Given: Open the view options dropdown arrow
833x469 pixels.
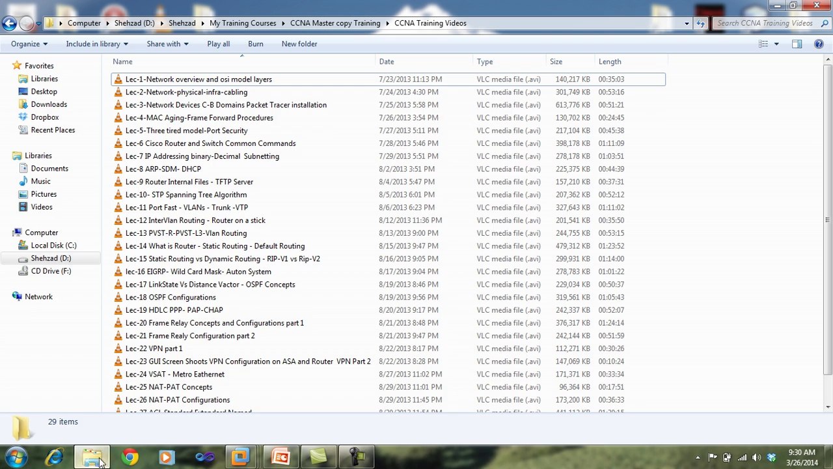Looking at the screenshot, I should click(776, 44).
